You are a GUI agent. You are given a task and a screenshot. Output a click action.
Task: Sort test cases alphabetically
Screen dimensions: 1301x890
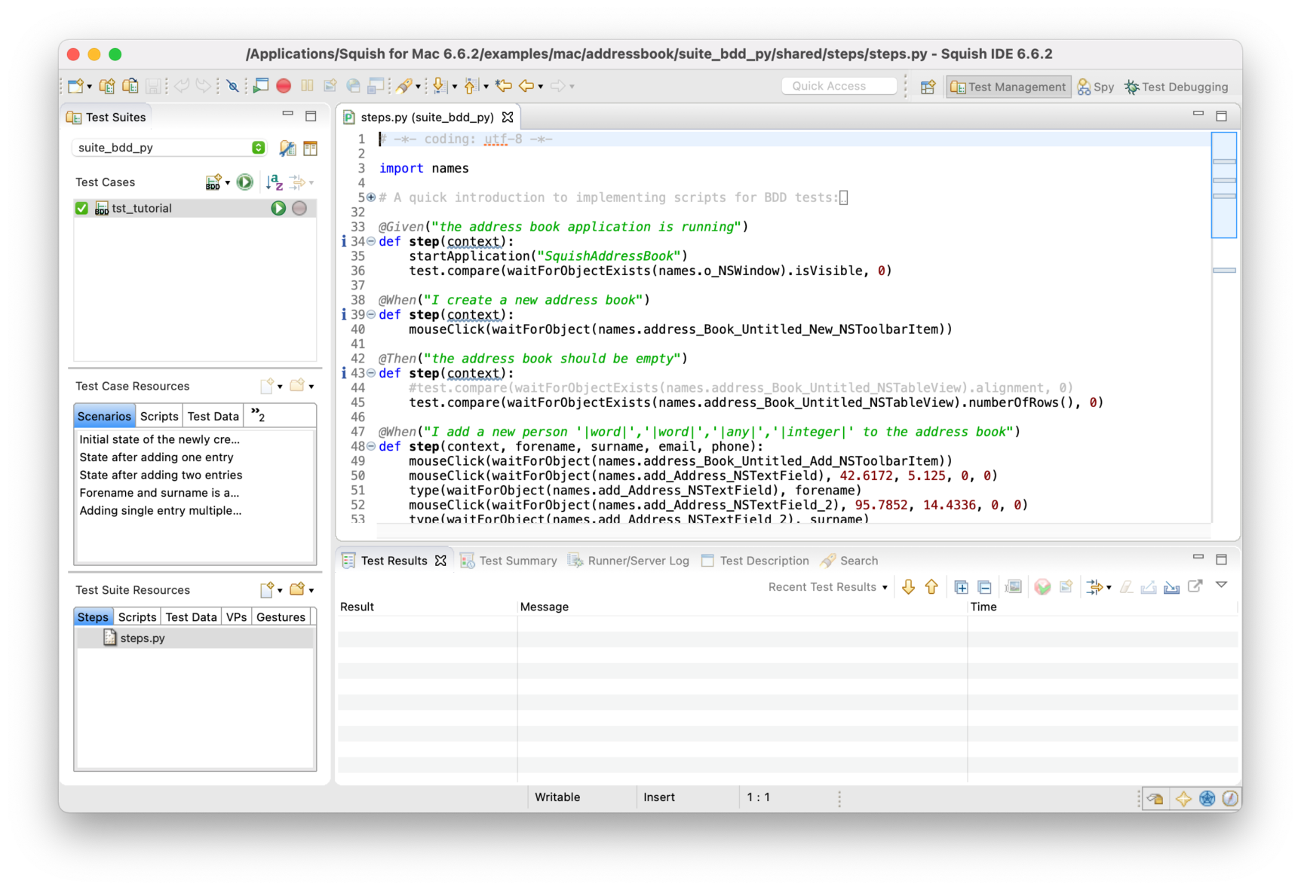coord(275,182)
